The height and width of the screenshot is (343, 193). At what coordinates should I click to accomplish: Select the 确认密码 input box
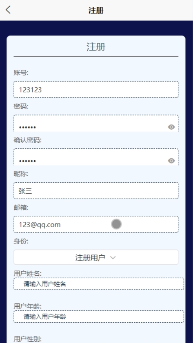coord(96,157)
